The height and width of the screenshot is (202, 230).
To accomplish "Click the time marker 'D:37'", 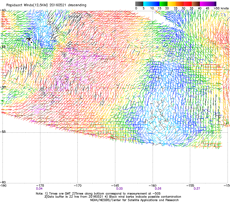I will [197, 189].
